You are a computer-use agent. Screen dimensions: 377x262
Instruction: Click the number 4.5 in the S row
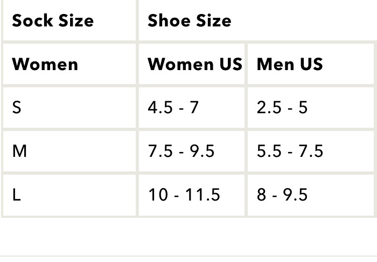tap(159, 108)
